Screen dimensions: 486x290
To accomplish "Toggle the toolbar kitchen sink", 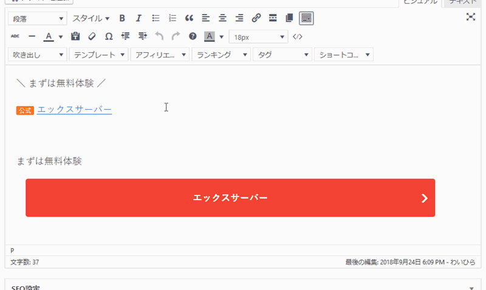I will [x=306, y=18].
